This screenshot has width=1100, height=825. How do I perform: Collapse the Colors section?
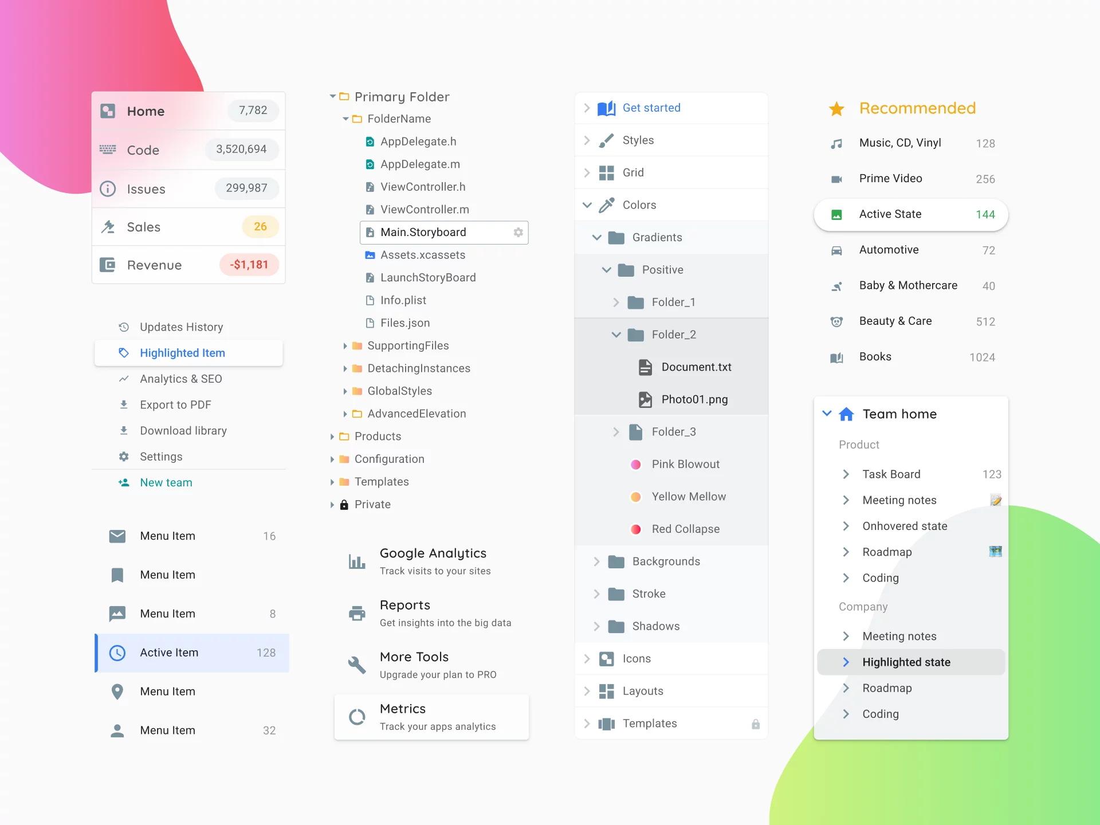tap(587, 205)
